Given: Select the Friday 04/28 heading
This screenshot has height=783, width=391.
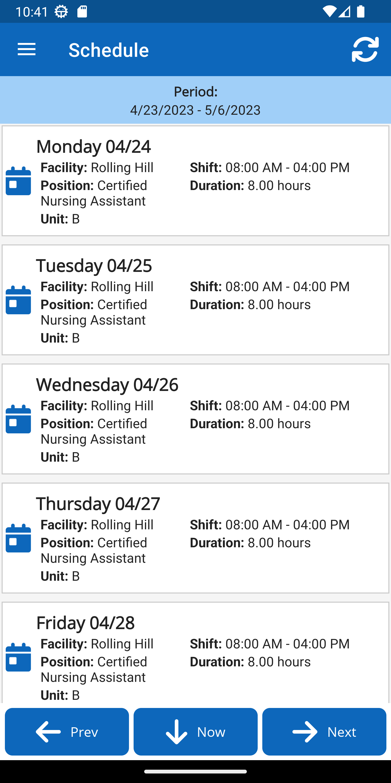Looking at the screenshot, I should (x=85, y=623).
